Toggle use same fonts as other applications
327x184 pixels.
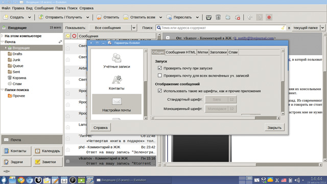pos(160,91)
